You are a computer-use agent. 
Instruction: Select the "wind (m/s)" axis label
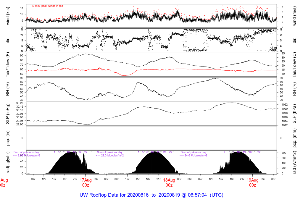tap(294, 16)
